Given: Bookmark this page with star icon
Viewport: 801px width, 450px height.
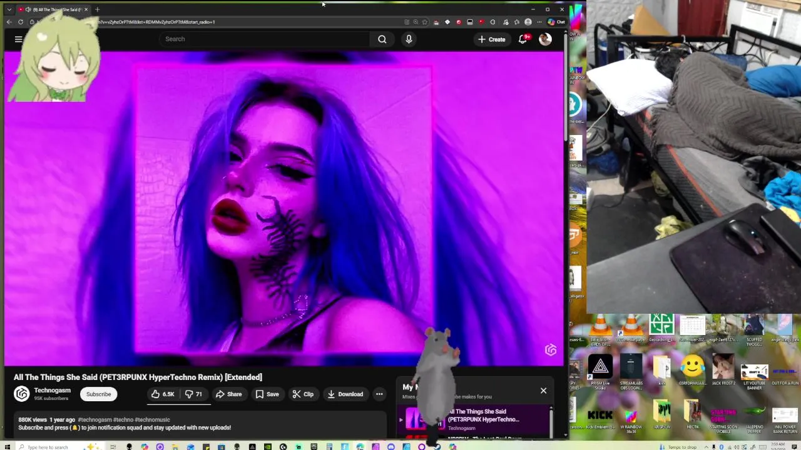Looking at the screenshot, I should click(x=425, y=22).
